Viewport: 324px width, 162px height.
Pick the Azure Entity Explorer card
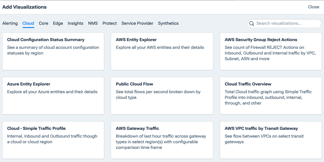(x=53, y=96)
